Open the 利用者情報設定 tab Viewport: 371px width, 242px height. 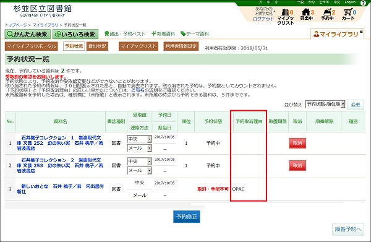[181, 46]
